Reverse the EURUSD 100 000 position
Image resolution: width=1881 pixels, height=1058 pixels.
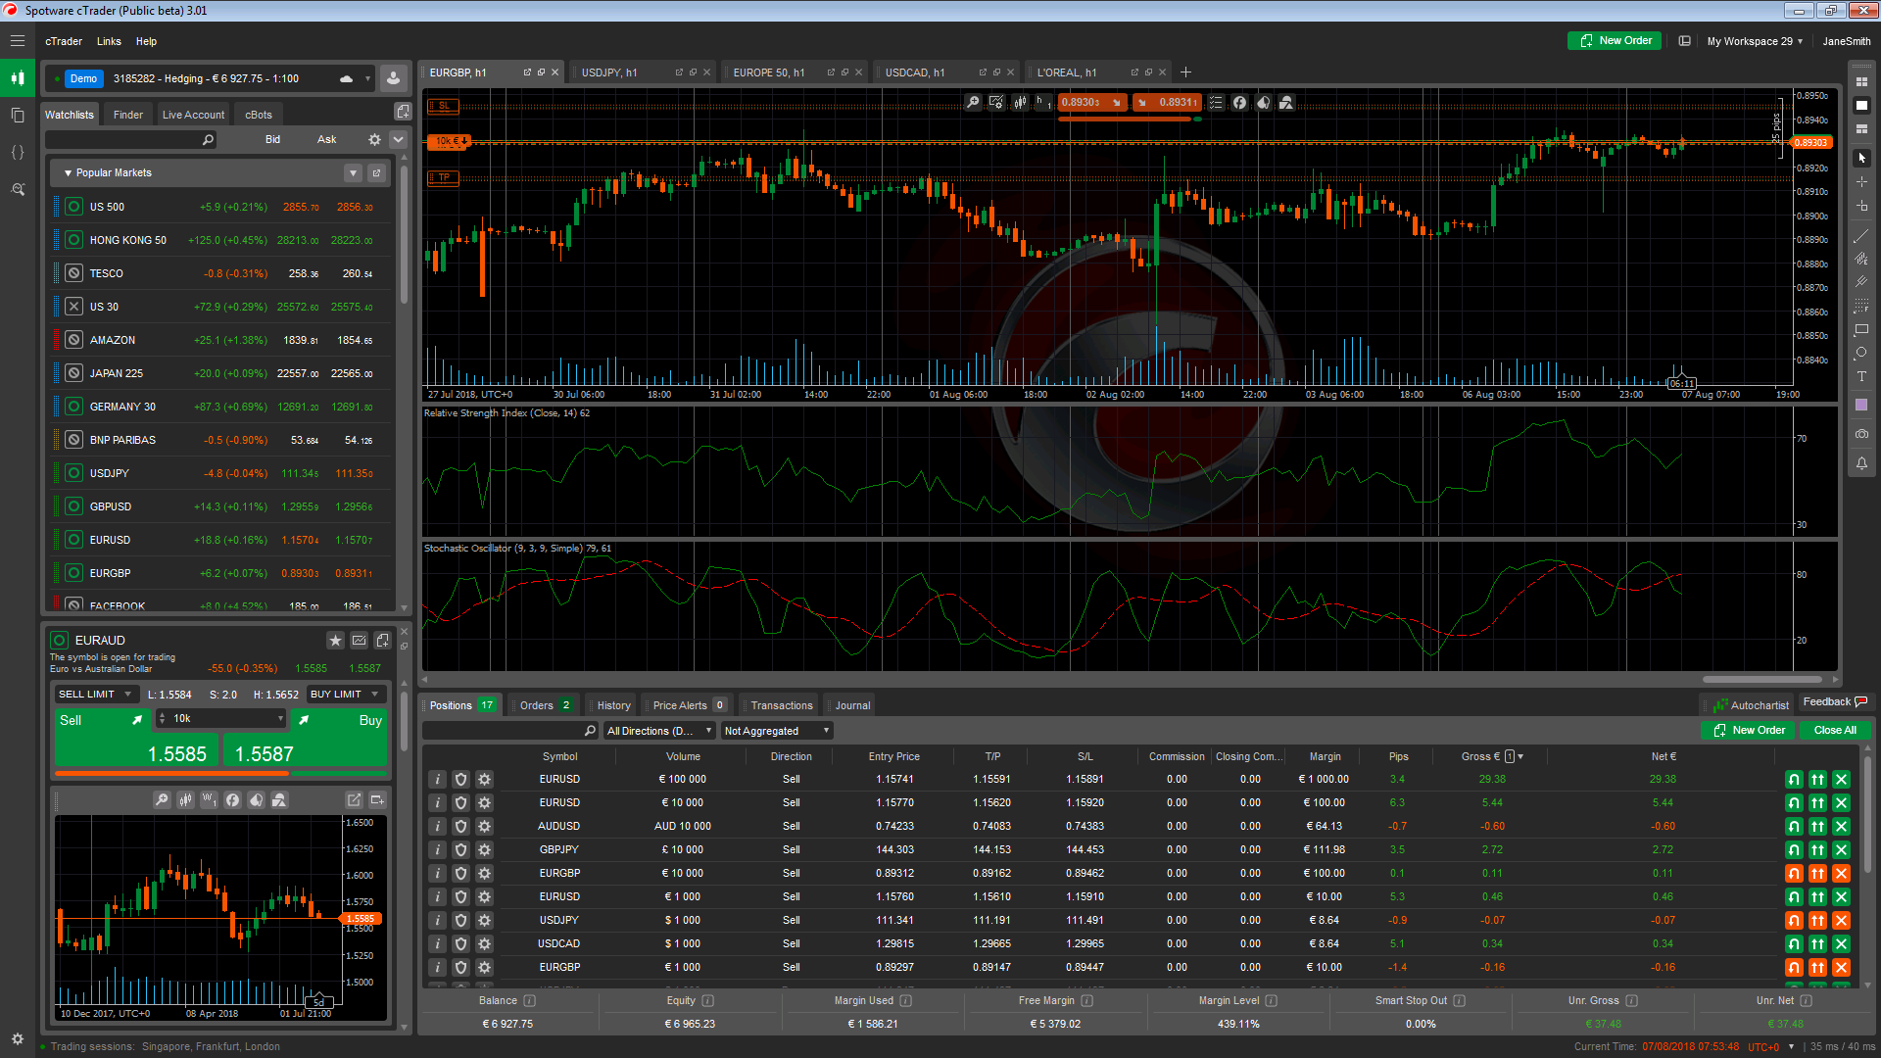[1794, 780]
